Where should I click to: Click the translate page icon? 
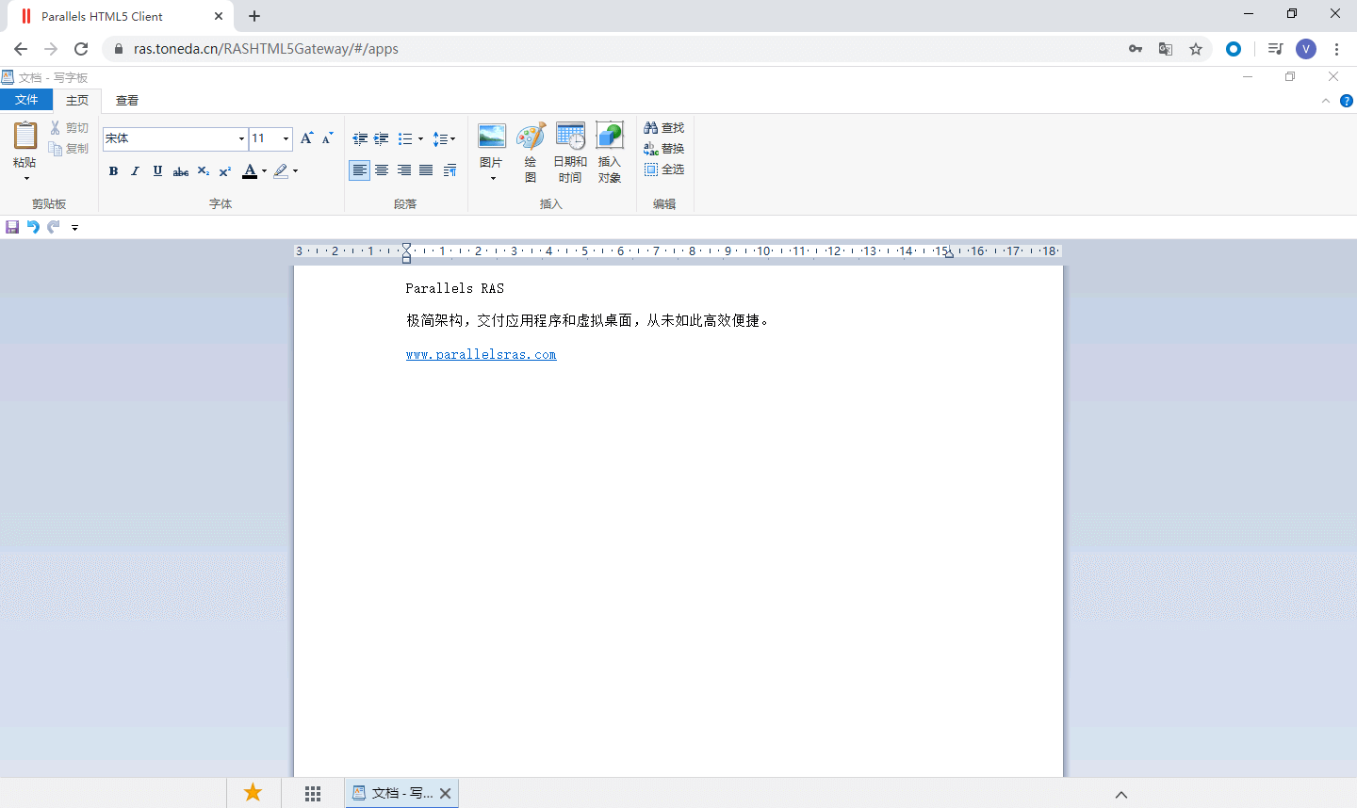pos(1166,49)
